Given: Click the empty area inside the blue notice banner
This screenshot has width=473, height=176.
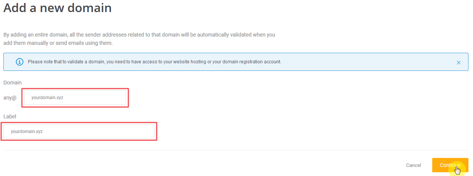Looking at the screenshot, I should click(x=362, y=62).
